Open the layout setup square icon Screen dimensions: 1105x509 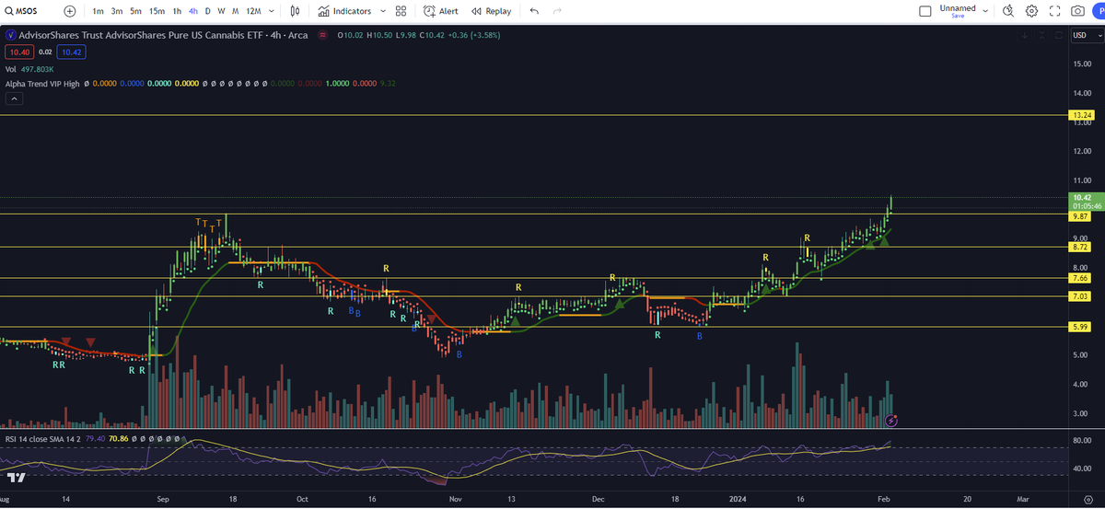[x=925, y=11]
